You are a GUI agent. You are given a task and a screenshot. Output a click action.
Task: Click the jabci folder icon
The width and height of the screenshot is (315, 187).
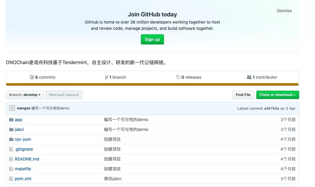(x=11, y=129)
